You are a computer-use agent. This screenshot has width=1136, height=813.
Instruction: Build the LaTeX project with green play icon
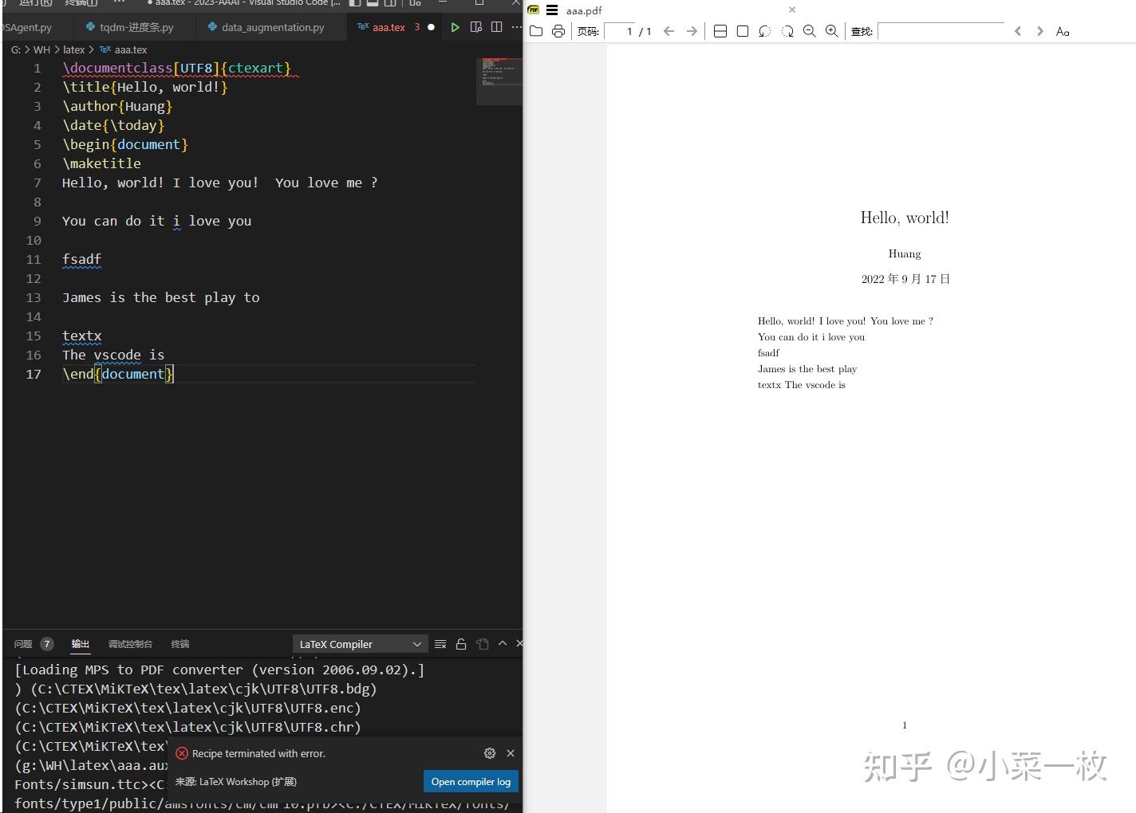tap(455, 27)
